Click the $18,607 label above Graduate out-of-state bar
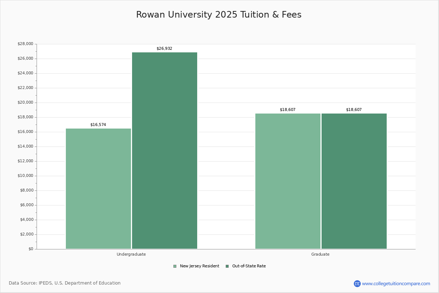Viewport: 439px width, 293px height. point(354,110)
